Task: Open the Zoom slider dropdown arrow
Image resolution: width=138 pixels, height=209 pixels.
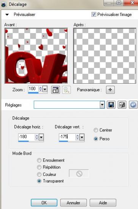Action: pyautogui.click(x=45, y=89)
